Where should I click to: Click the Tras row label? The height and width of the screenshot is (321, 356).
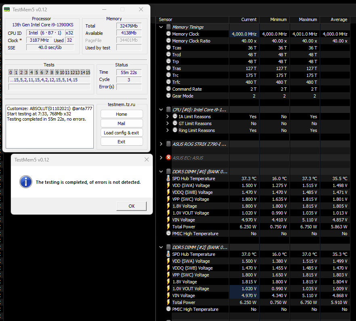tap(177, 68)
